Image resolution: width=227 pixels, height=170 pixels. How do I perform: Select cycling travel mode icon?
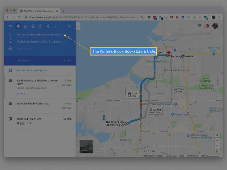point(48,26)
